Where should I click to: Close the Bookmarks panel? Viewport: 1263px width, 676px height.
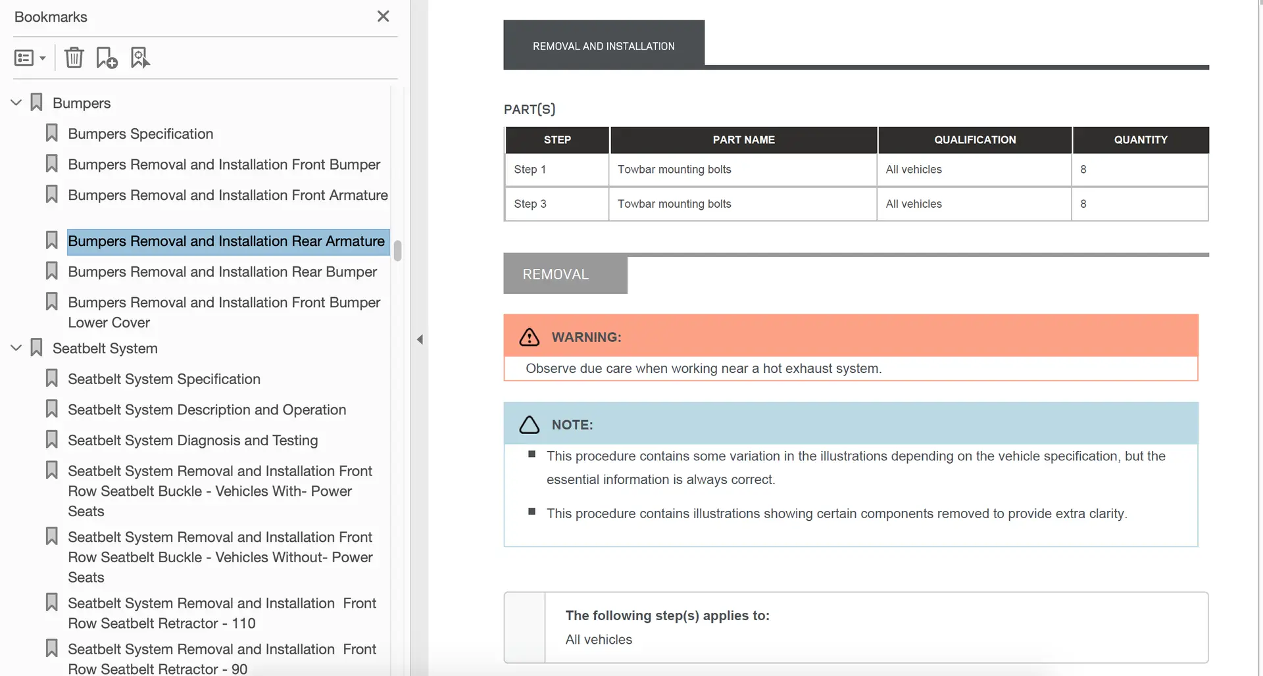(x=383, y=16)
